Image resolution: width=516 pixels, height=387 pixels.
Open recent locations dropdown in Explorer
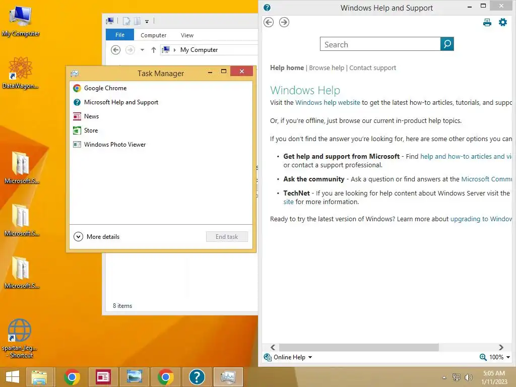pos(142,50)
